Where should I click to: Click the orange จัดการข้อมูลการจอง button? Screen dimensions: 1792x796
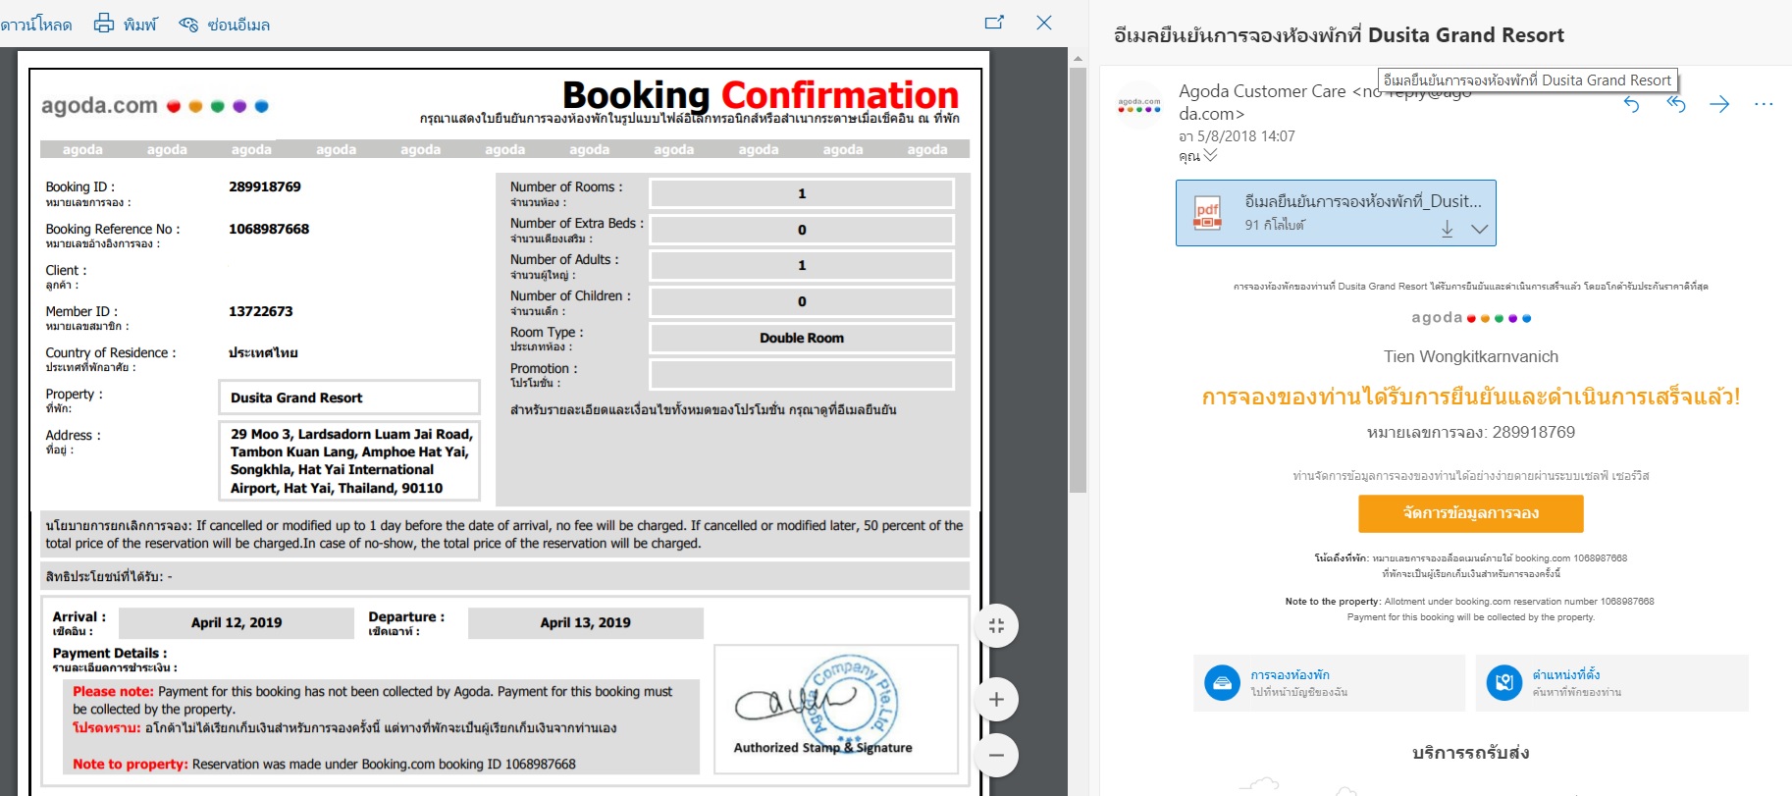pyautogui.click(x=1470, y=513)
